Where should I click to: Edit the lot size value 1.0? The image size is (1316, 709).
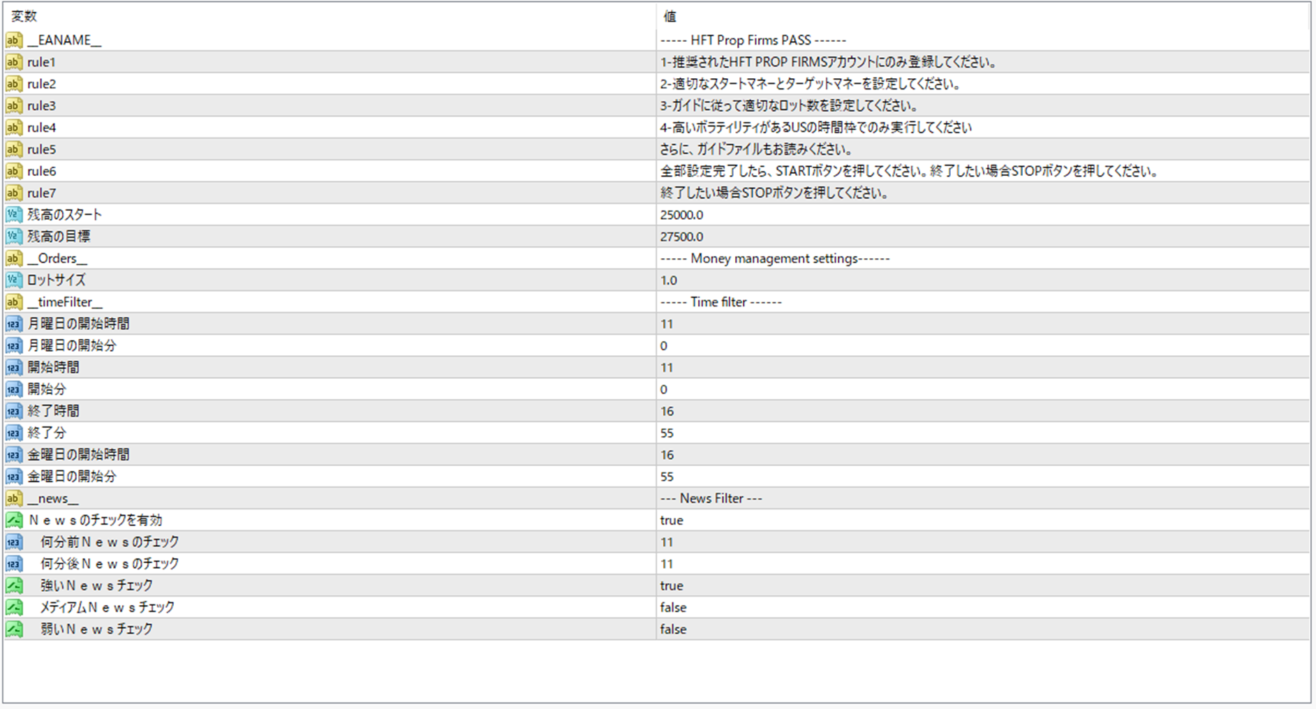coord(669,281)
